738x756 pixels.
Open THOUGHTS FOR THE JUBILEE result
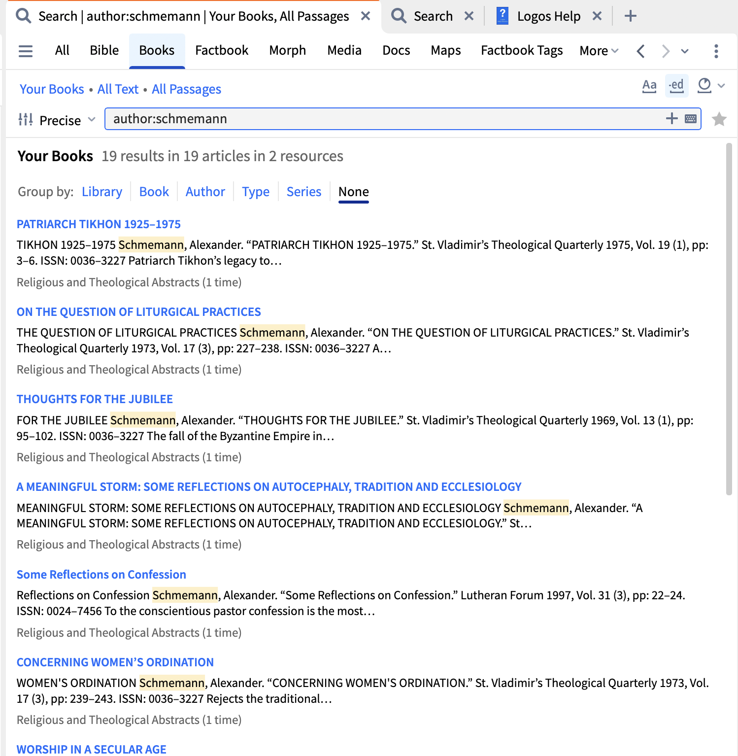(95, 399)
